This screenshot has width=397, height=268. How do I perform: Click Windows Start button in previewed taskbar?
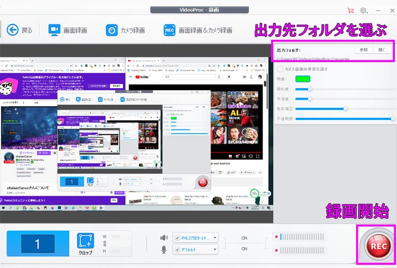(3, 208)
